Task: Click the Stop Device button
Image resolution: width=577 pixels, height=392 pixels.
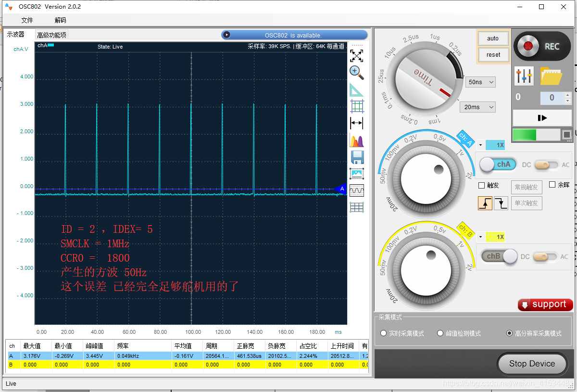Action: [532, 364]
